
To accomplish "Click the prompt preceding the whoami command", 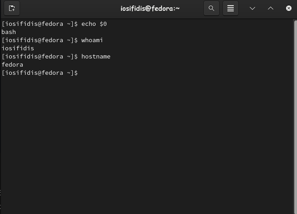I will 40,40.
